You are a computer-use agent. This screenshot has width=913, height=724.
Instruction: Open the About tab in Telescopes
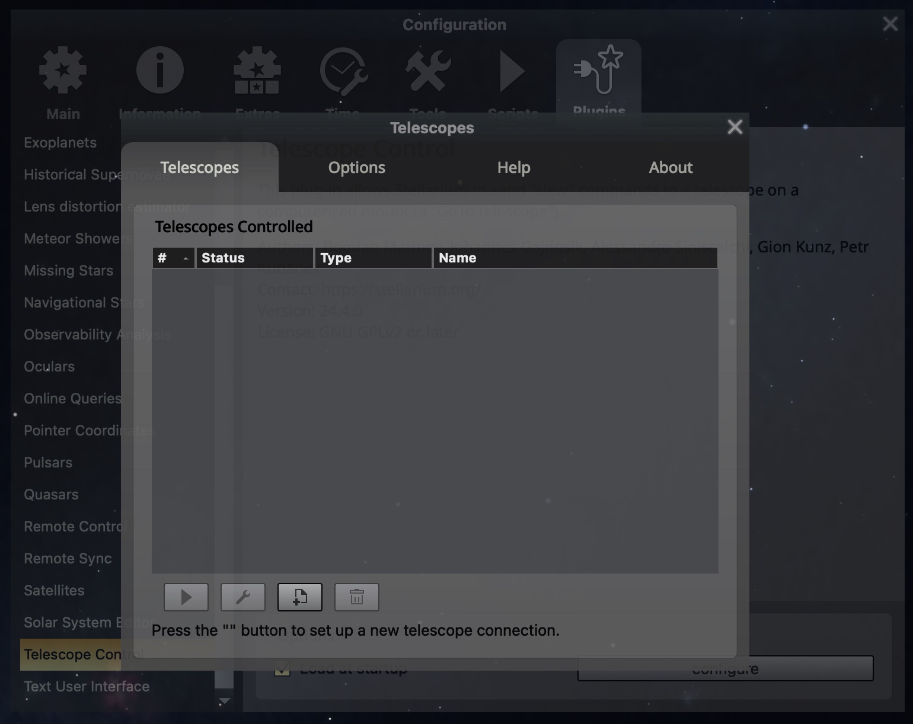[671, 168]
